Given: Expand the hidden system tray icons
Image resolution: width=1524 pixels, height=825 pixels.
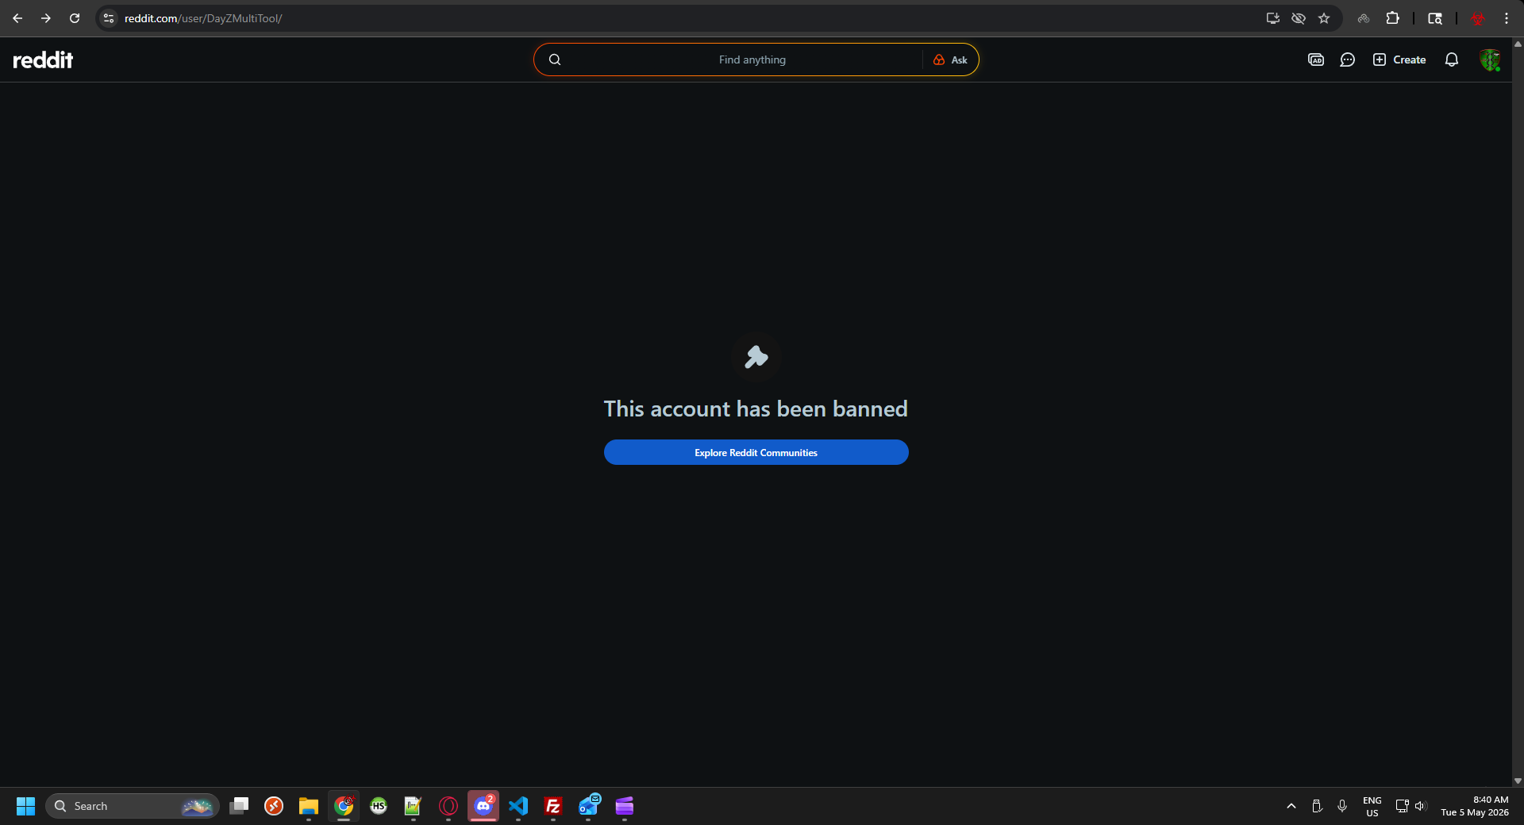Looking at the screenshot, I should click(1291, 806).
